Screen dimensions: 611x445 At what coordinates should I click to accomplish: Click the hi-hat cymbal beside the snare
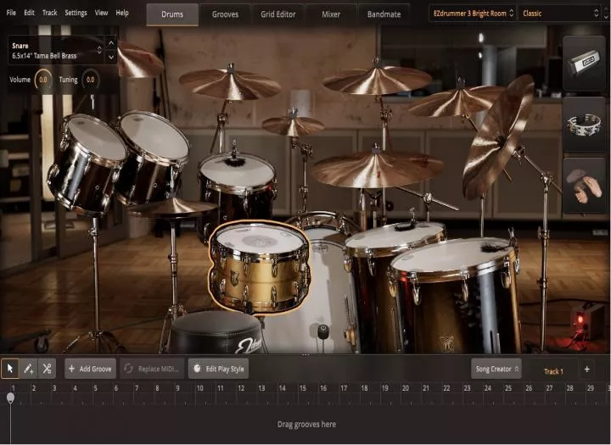click(173, 209)
